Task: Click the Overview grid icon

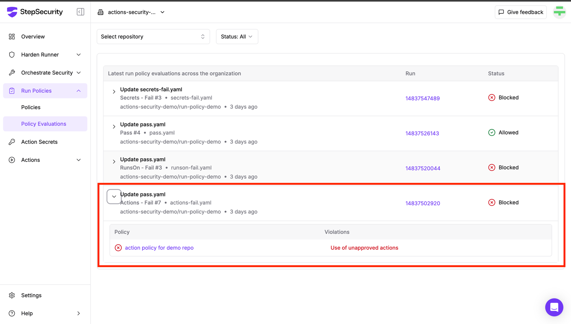Action: (x=12, y=37)
